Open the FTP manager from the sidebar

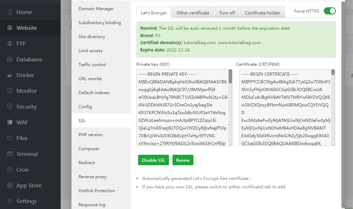pos(21,43)
